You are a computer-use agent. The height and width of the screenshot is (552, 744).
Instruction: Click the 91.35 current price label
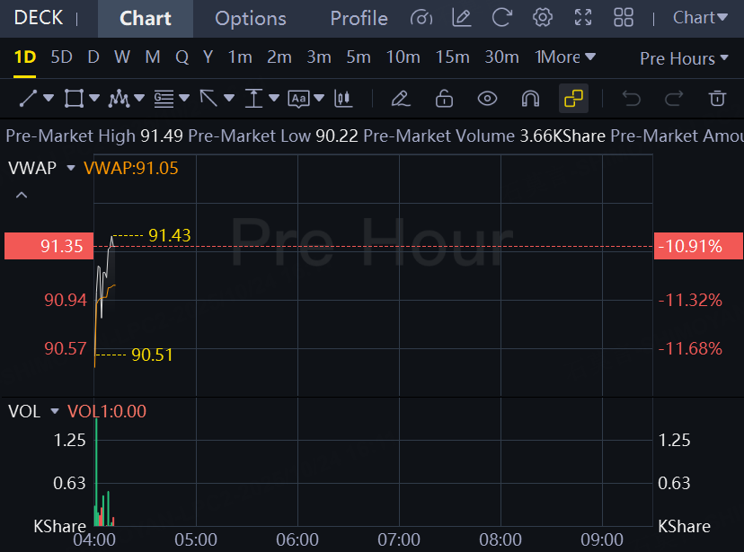(x=49, y=246)
